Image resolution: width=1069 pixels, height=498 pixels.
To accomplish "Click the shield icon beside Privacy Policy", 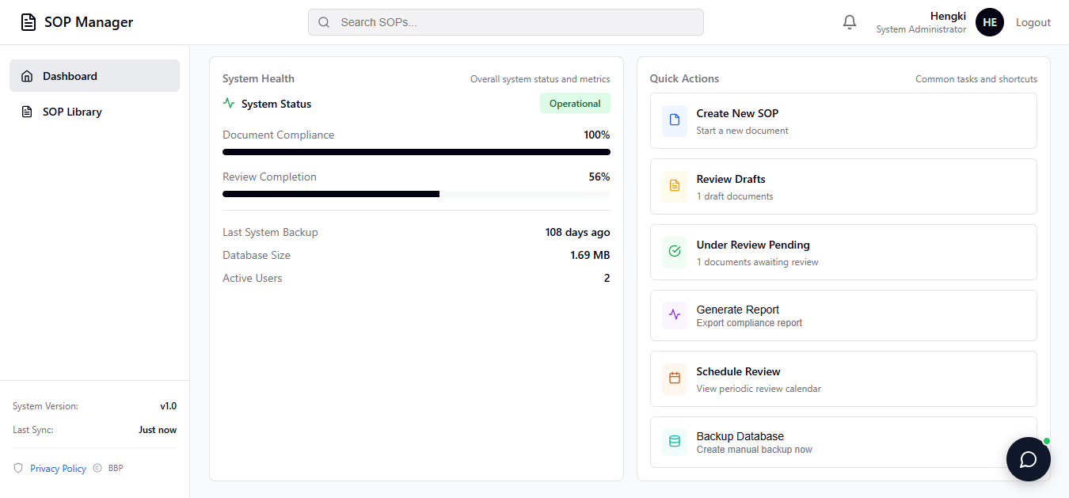I will coord(18,468).
